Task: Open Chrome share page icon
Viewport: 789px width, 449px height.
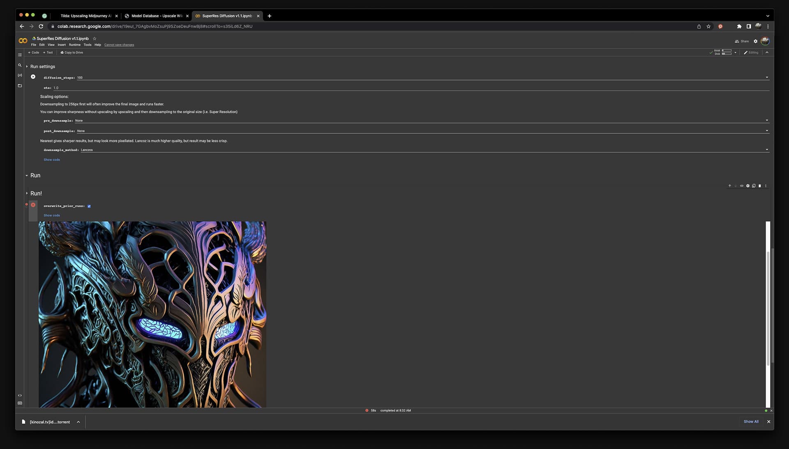Action: tap(699, 26)
